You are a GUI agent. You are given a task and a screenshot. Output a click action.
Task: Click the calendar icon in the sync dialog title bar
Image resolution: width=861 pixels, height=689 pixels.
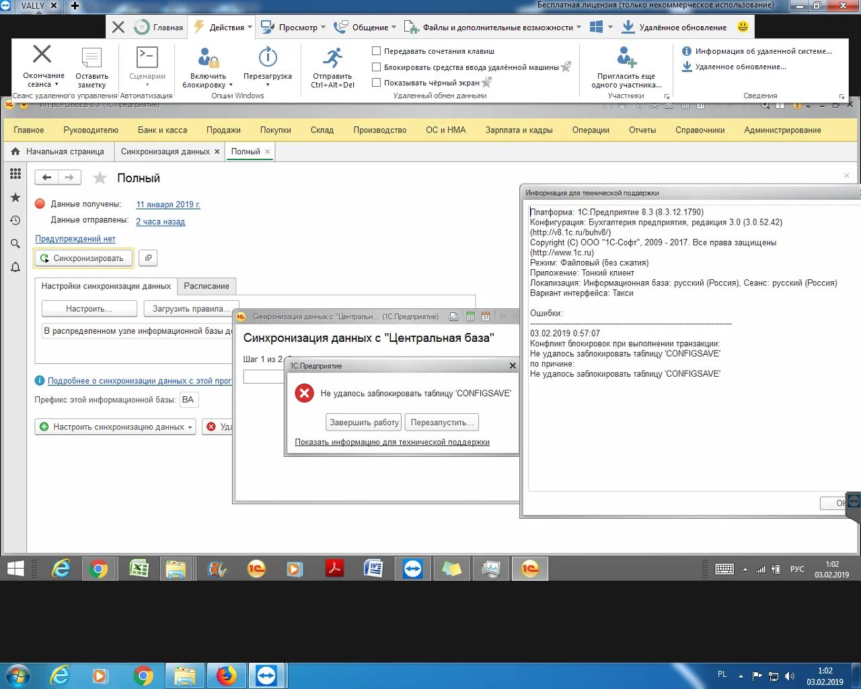coord(486,316)
